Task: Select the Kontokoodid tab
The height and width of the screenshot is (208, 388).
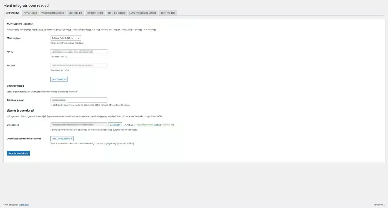Action: [x=75, y=13]
